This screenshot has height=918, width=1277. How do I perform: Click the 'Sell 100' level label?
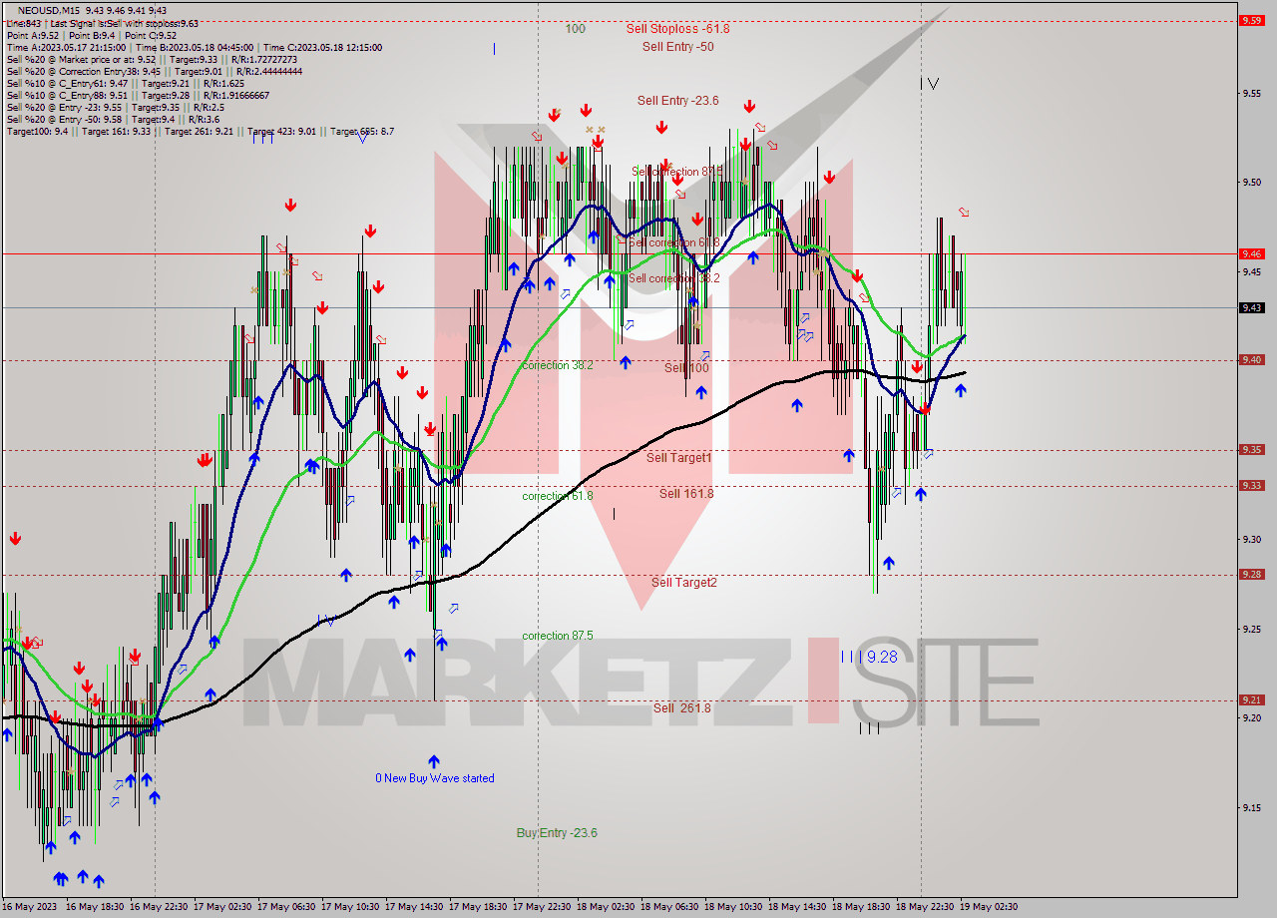click(x=686, y=368)
